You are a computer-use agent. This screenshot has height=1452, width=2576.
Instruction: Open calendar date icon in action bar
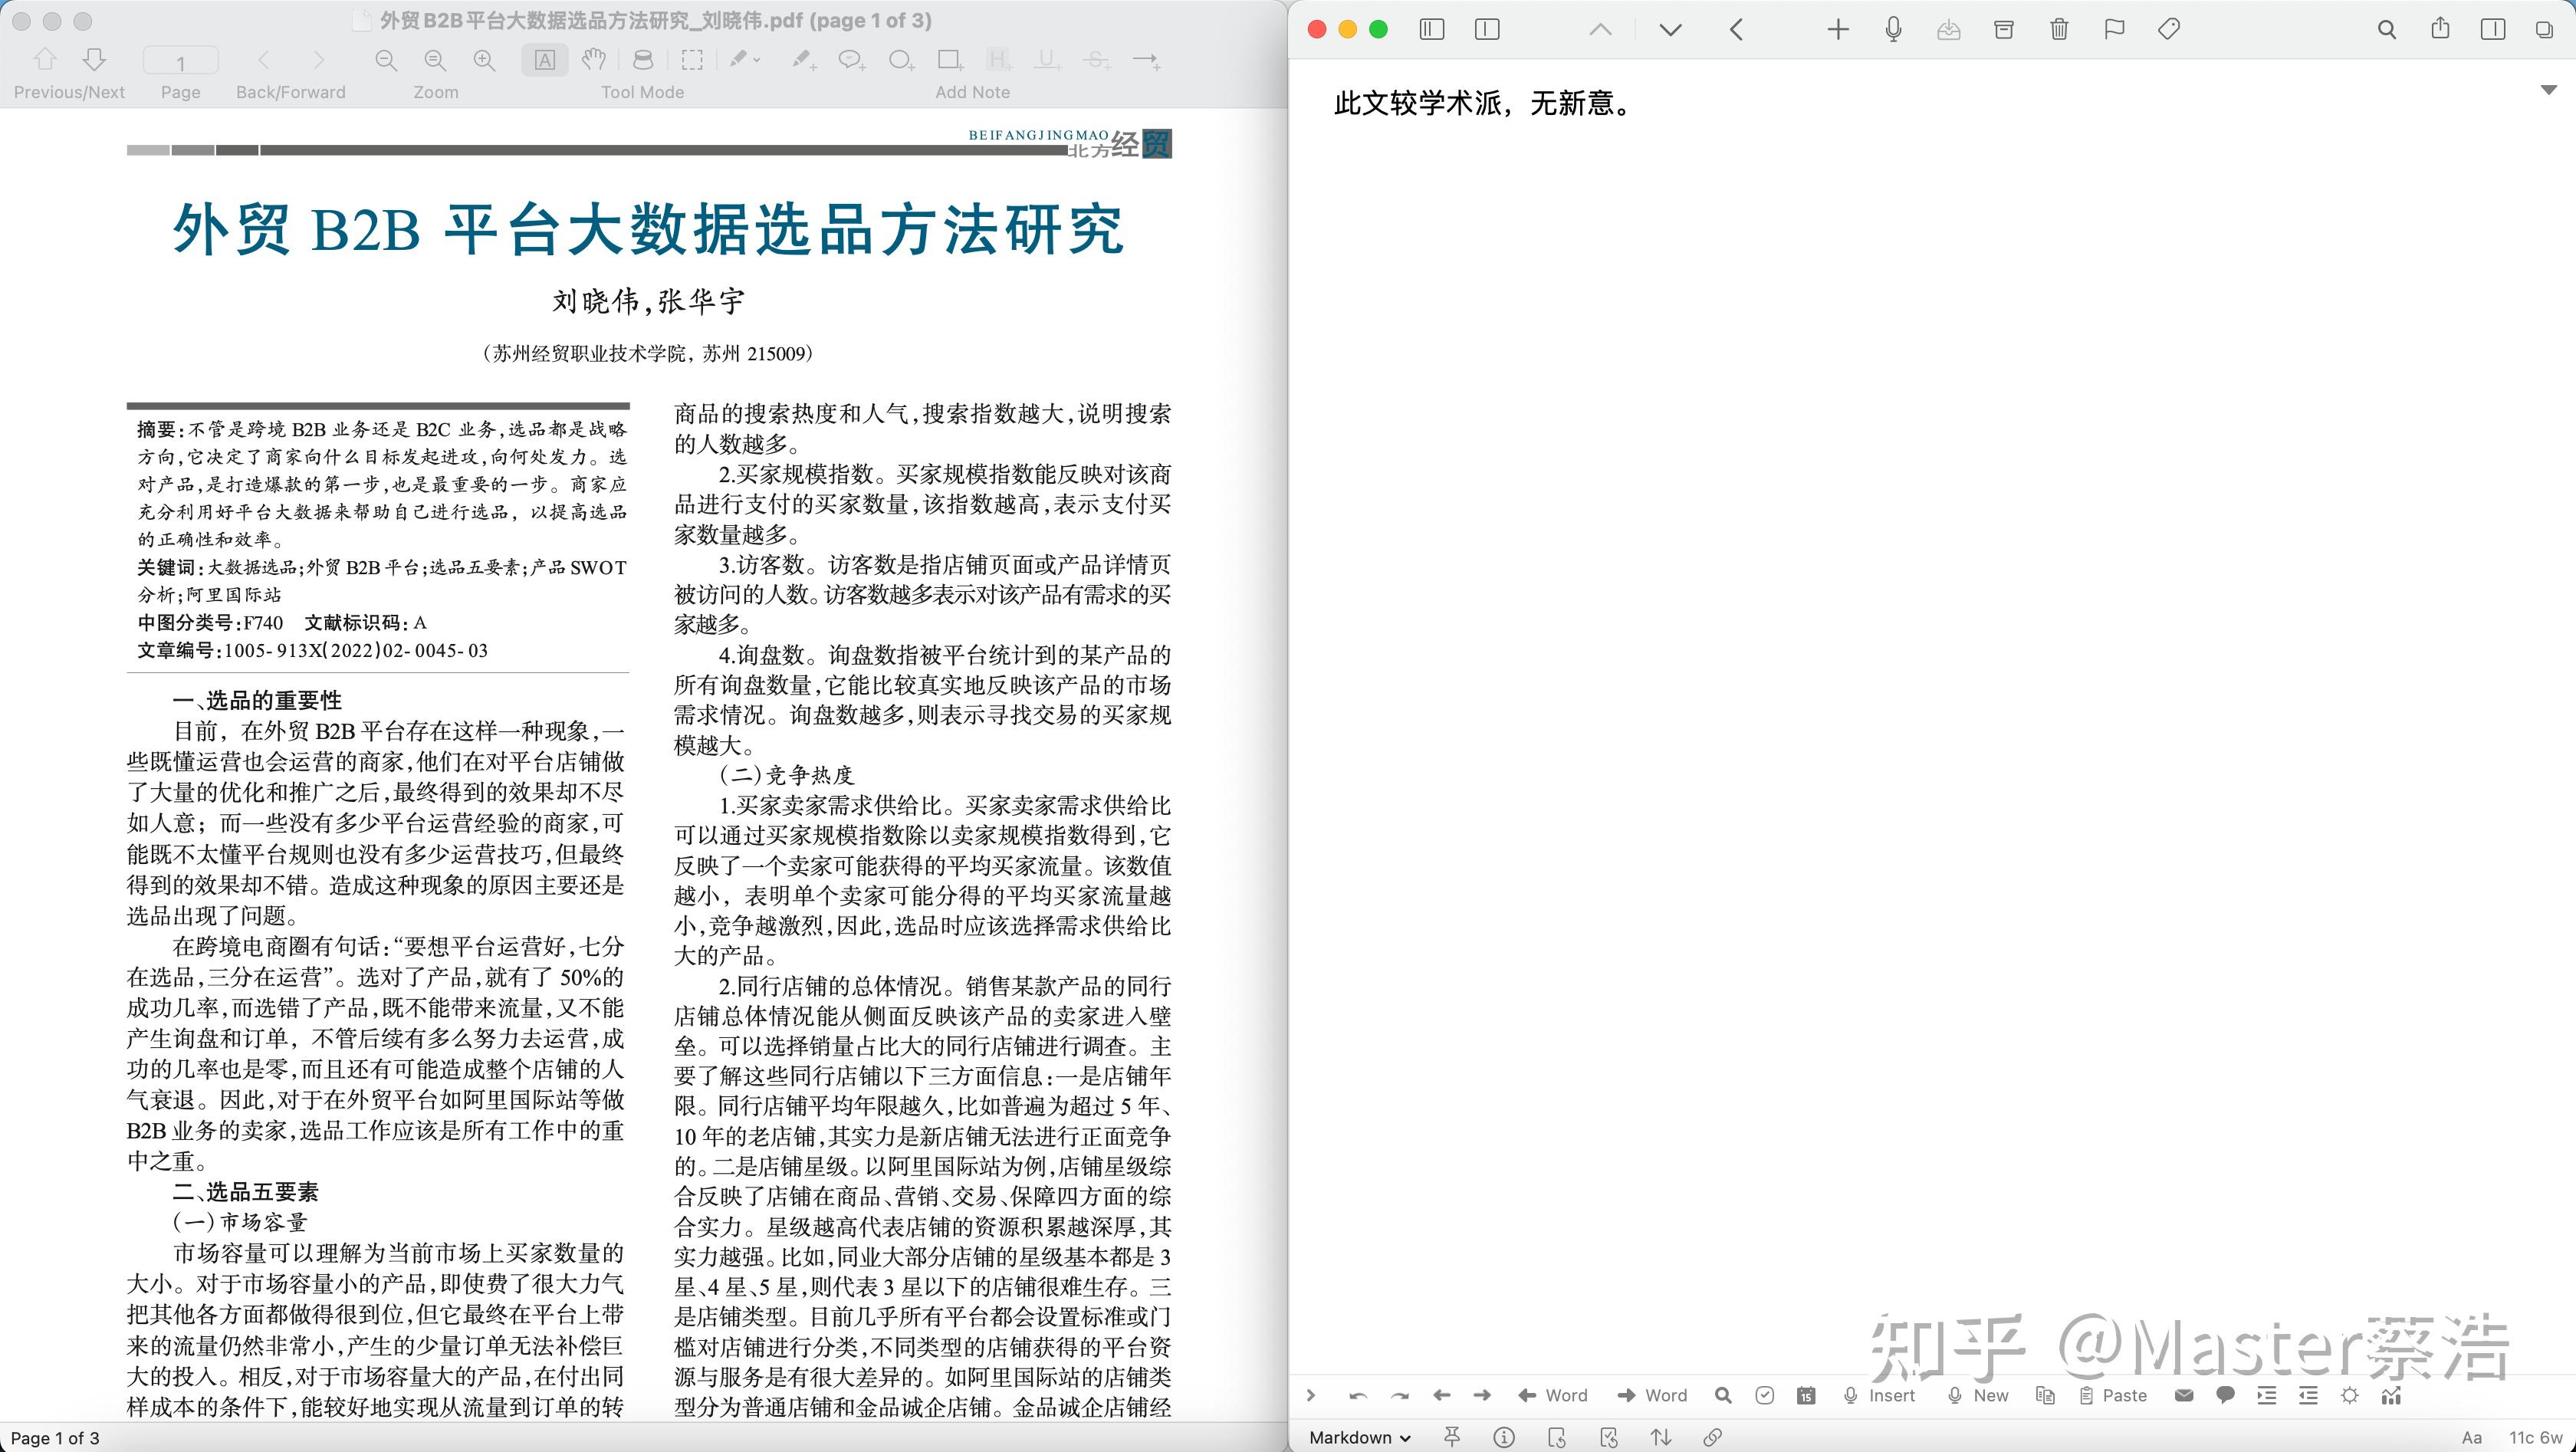(x=1806, y=1395)
